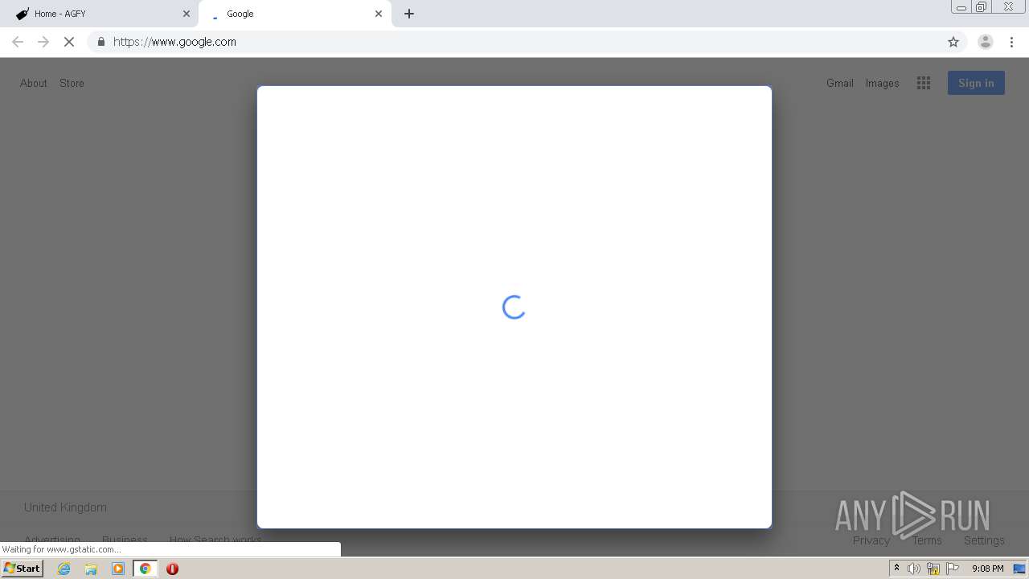Viewport: 1029px width, 579px height.
Task: Open the Gmail link
Action: [x=840, y=83]
